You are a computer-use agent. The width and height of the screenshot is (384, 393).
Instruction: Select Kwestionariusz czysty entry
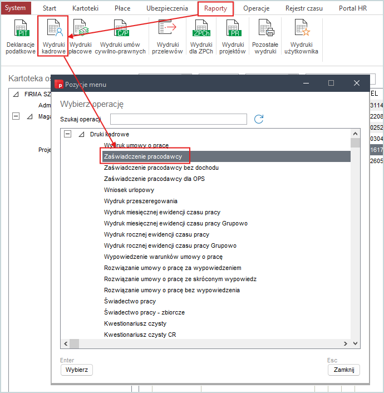click(135, 323)
